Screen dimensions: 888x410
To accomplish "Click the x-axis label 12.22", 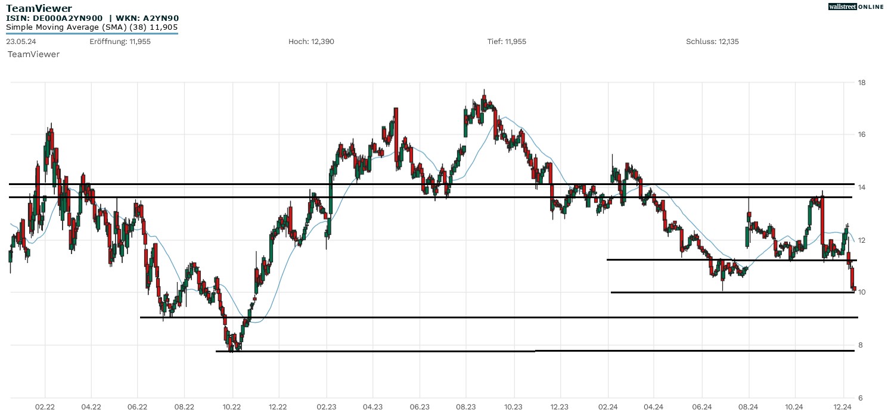I will (x=278, y=407).
